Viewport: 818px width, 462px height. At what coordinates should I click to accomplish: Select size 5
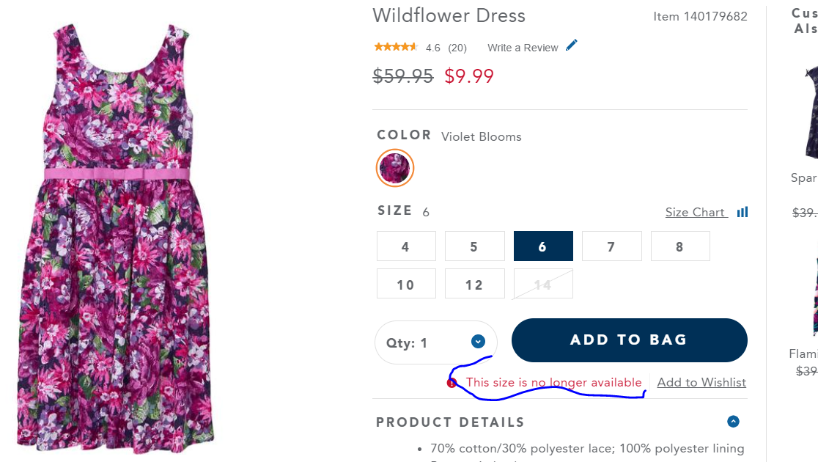[474, 246]
